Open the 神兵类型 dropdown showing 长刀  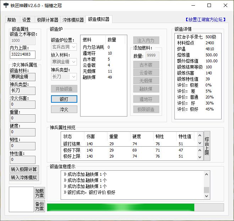click(x=64, y=76)
